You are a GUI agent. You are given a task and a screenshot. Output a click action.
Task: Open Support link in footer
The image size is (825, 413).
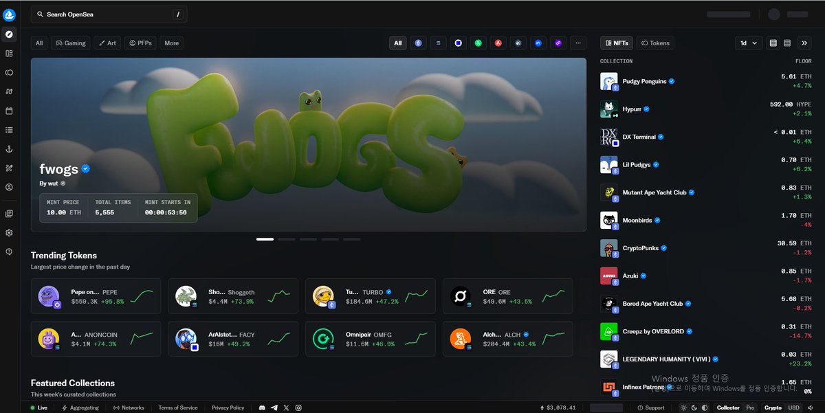pos(650,408)
